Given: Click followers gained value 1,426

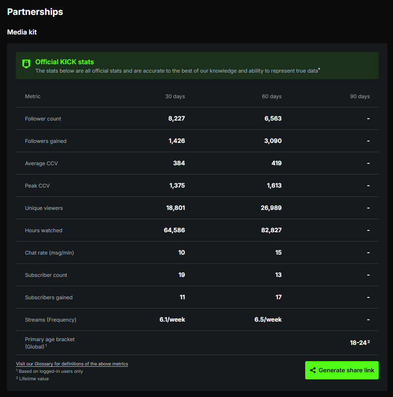Looking at the screenshot, I should 177,141.
